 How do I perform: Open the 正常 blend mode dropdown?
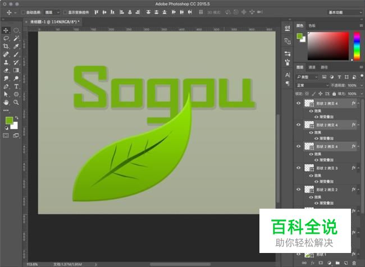pos(312,85)
